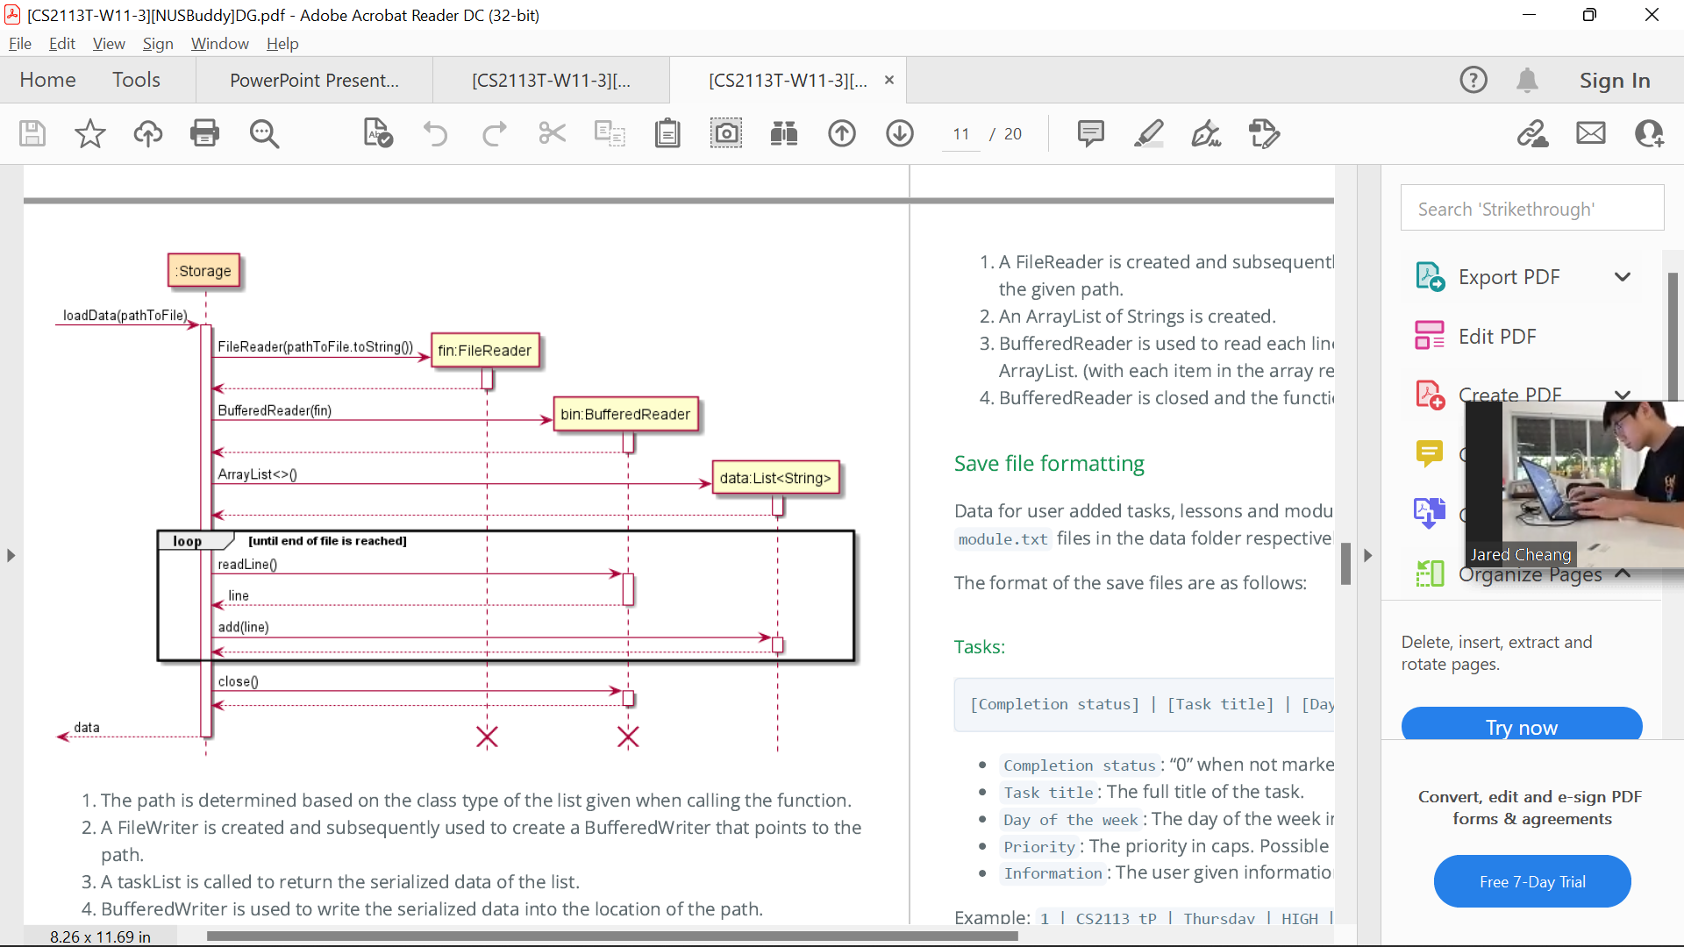Screen dimensions: 1684x947
Task: Add a sticky note comment
Action: point(1090,133)
